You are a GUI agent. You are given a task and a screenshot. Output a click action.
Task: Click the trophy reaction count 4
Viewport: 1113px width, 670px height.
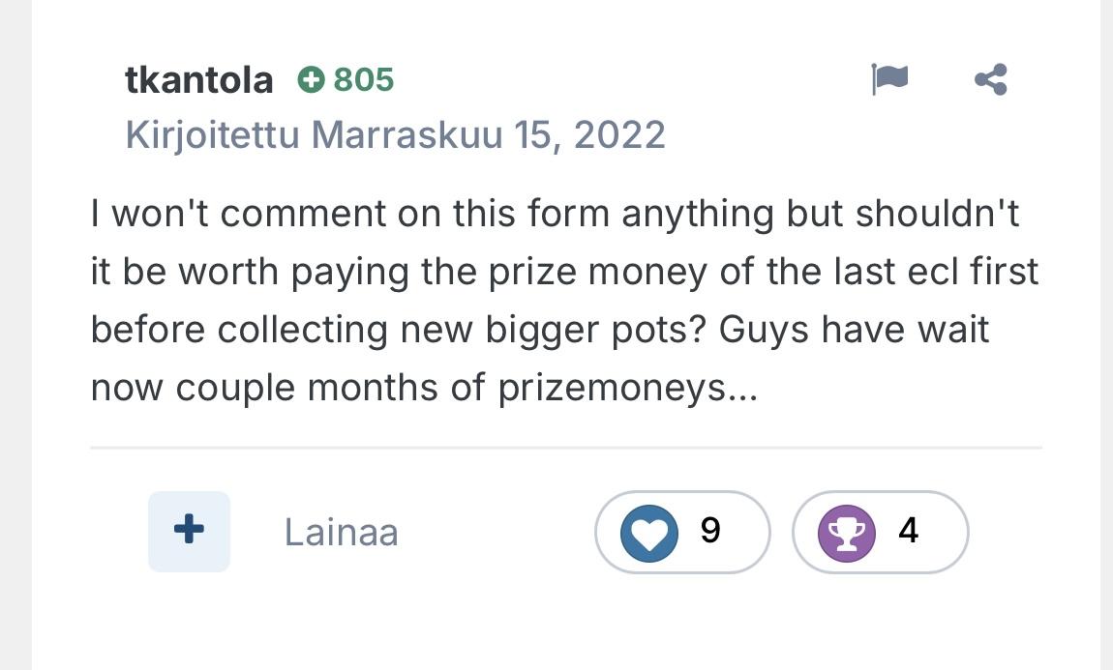click(908, 531)
